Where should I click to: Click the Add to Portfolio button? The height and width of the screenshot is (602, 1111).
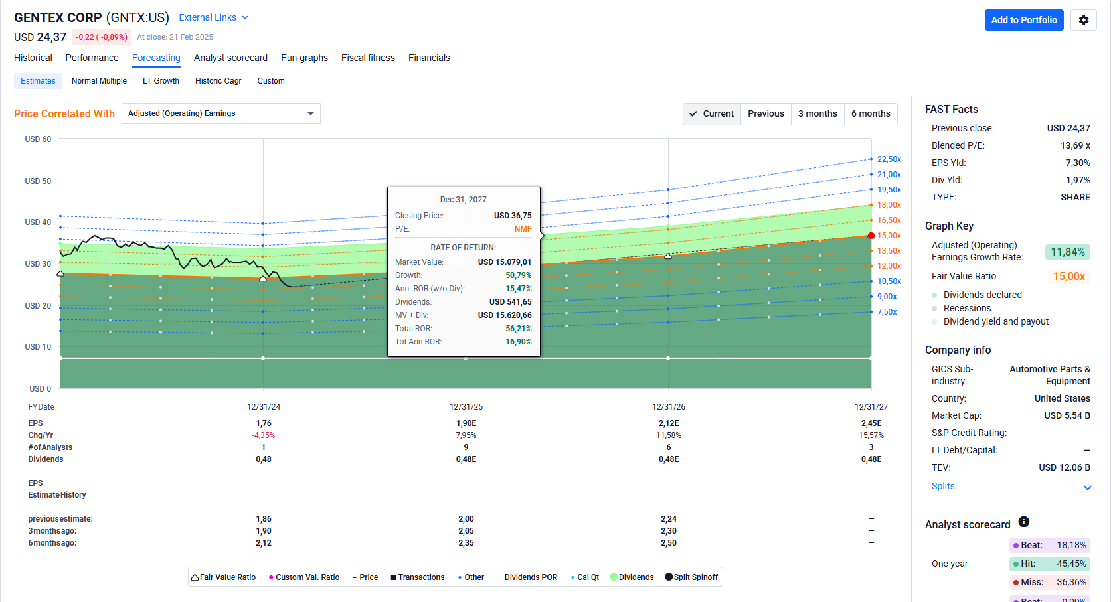(x=1023, y=20)
